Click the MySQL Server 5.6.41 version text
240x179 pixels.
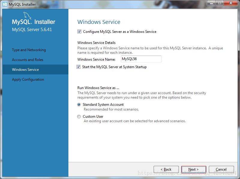click(32, 30)
